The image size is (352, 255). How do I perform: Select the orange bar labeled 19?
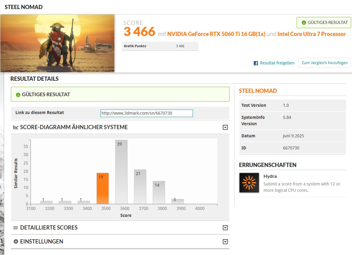(103, 189)
